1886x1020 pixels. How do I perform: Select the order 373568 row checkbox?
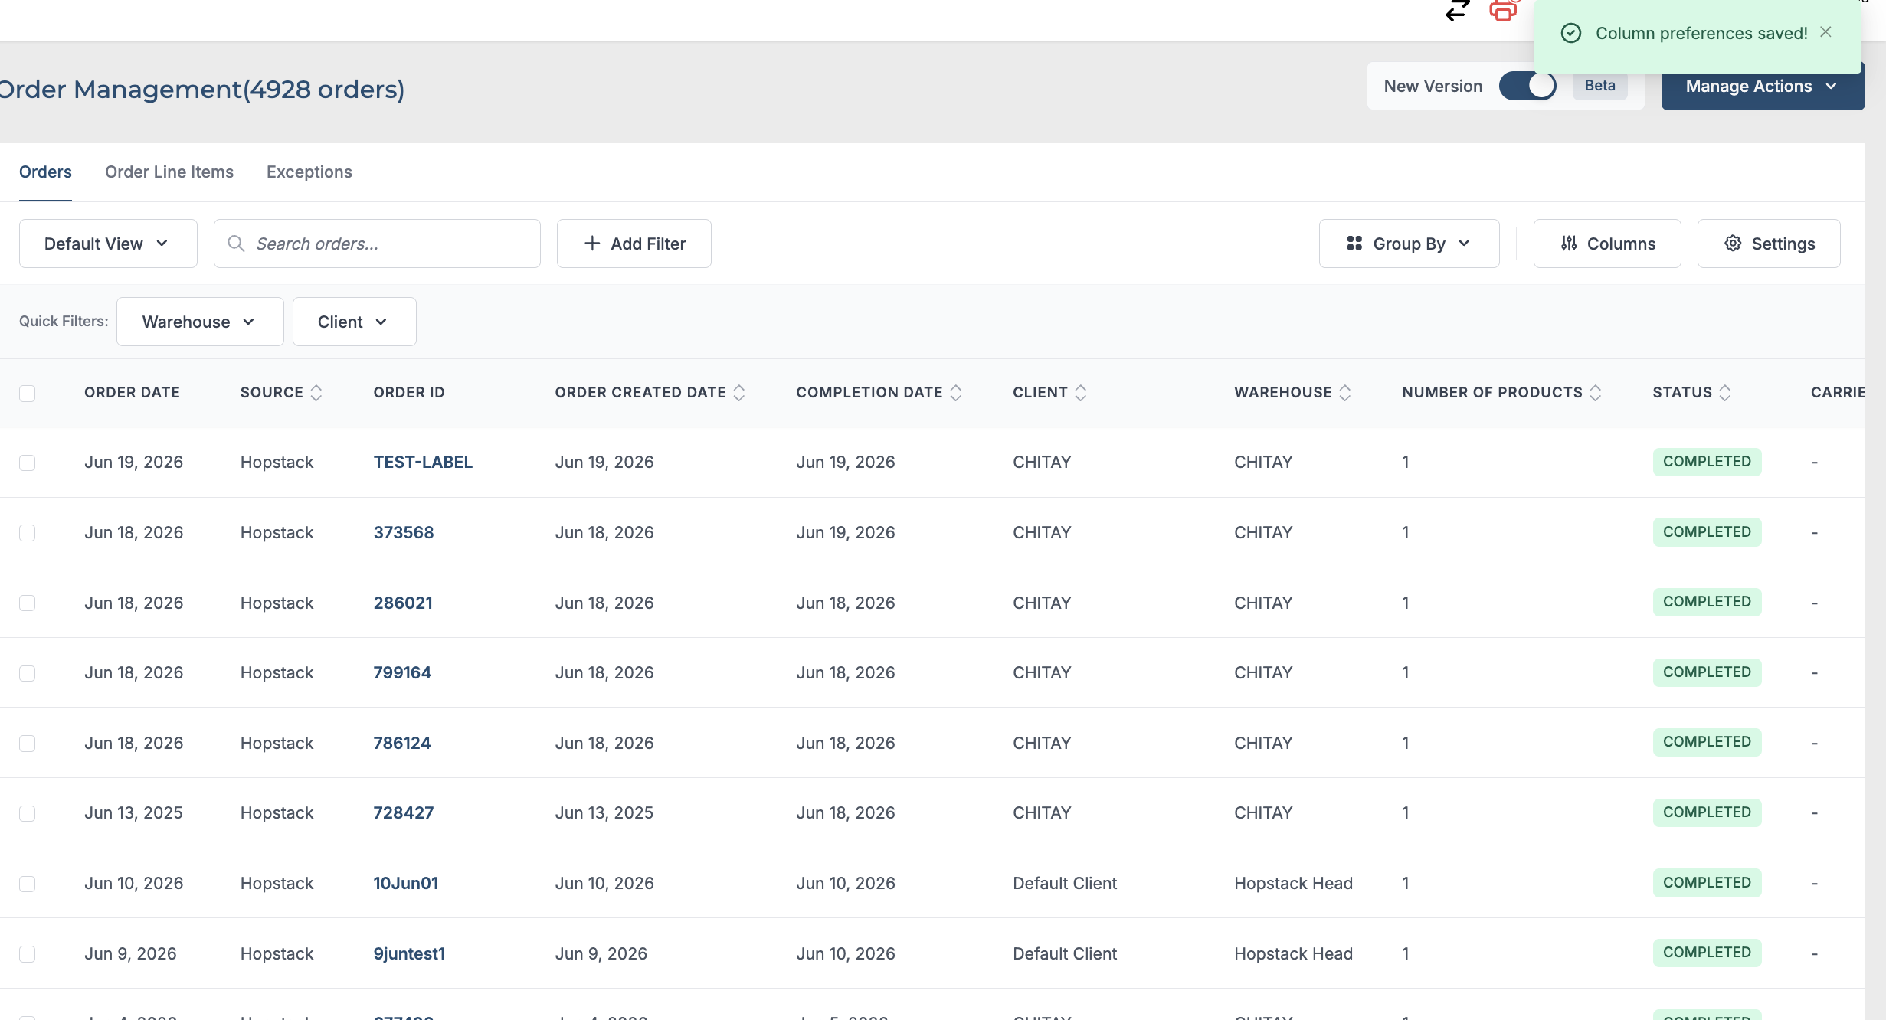[28, 533]
